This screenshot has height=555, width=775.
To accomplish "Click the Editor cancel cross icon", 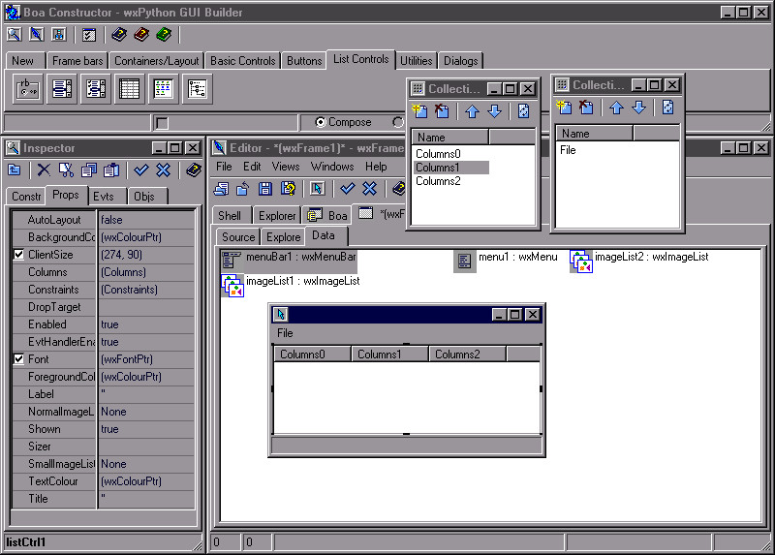I will [370, 188].
